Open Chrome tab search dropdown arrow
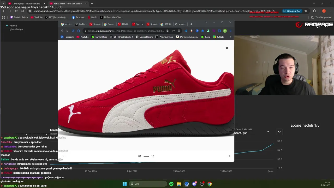Image resolution: width=334 pixels, height=188 pixels. tap(3, 4)
